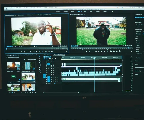This screenshot has height=120, width=144.
Task: Play the Source monitor clip
Action: click(x=37, y=52)
